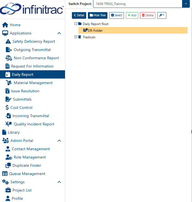This screenshot has height=202, width=192.
Task: Open Quality Incident Report page
Action: click(x=34, y=124)
